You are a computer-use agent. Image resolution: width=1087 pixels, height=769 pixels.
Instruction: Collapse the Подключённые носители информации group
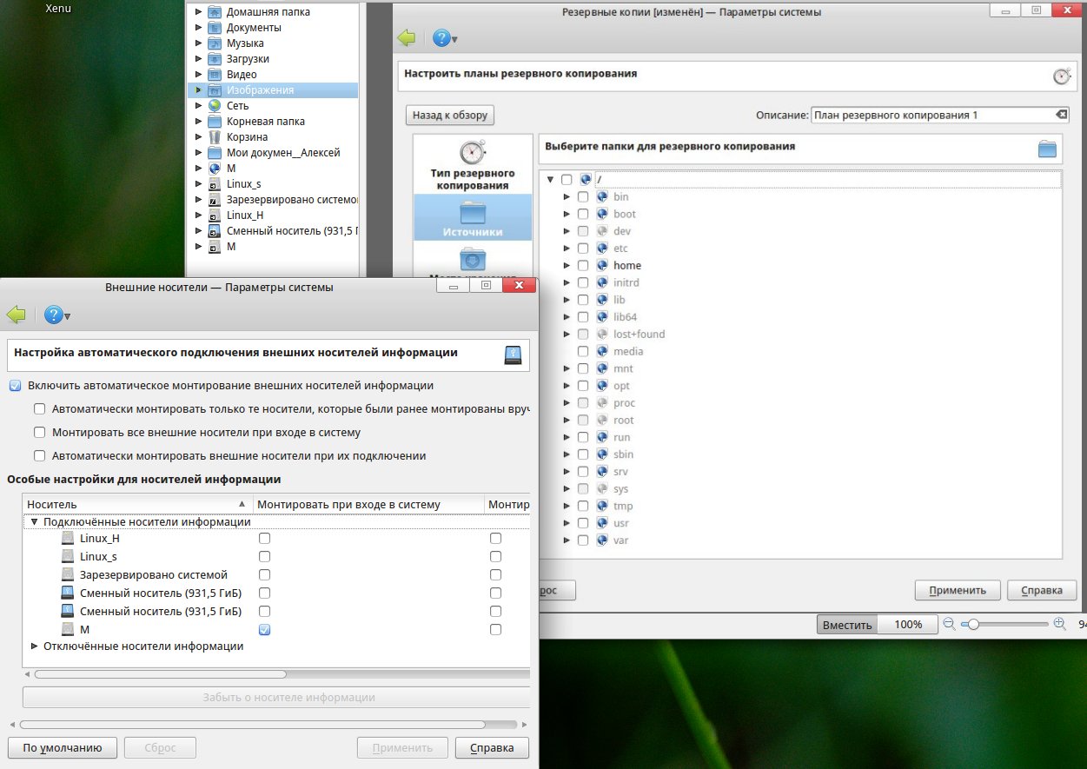pyautogui.click(x=35, y=522)
